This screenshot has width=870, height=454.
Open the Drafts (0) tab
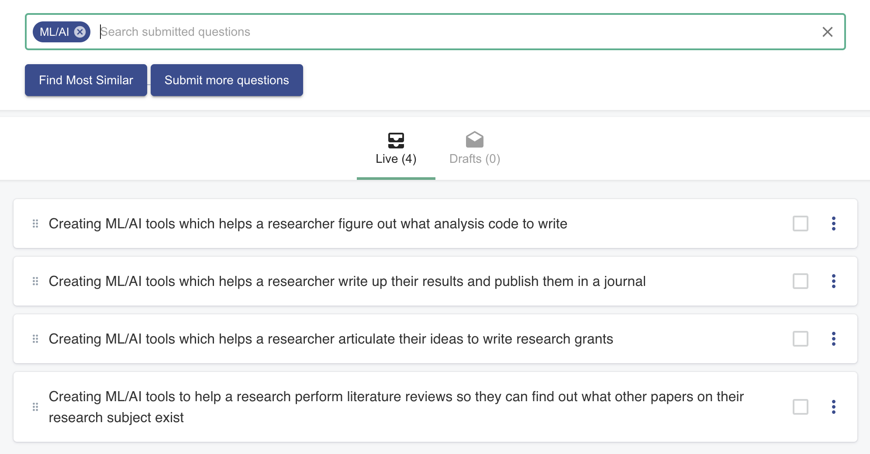tap(475, 149)
